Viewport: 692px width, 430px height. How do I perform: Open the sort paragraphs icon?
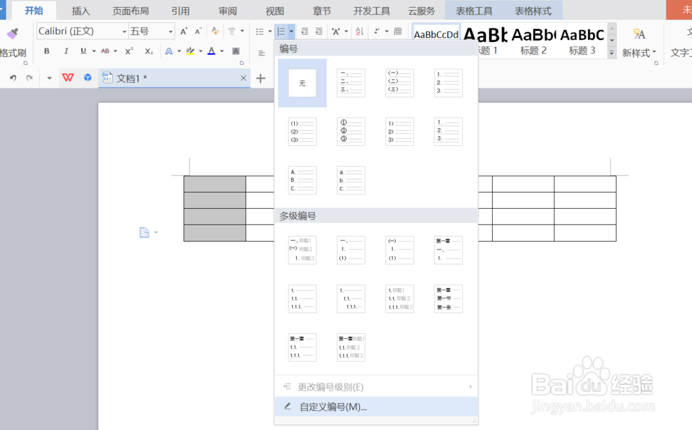coord(361,32)
